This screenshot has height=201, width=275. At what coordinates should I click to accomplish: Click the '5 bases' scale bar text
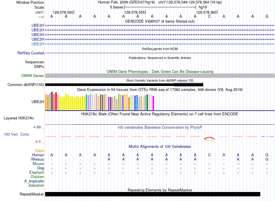point(116,7)
